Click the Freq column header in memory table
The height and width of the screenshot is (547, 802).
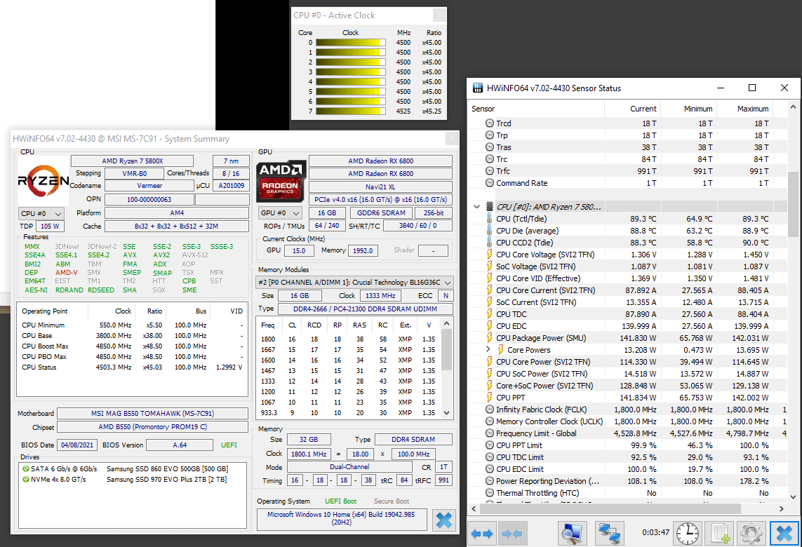click(x=267, y=325)
